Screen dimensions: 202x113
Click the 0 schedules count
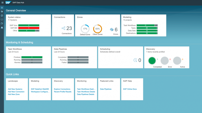tap(140, 60)
